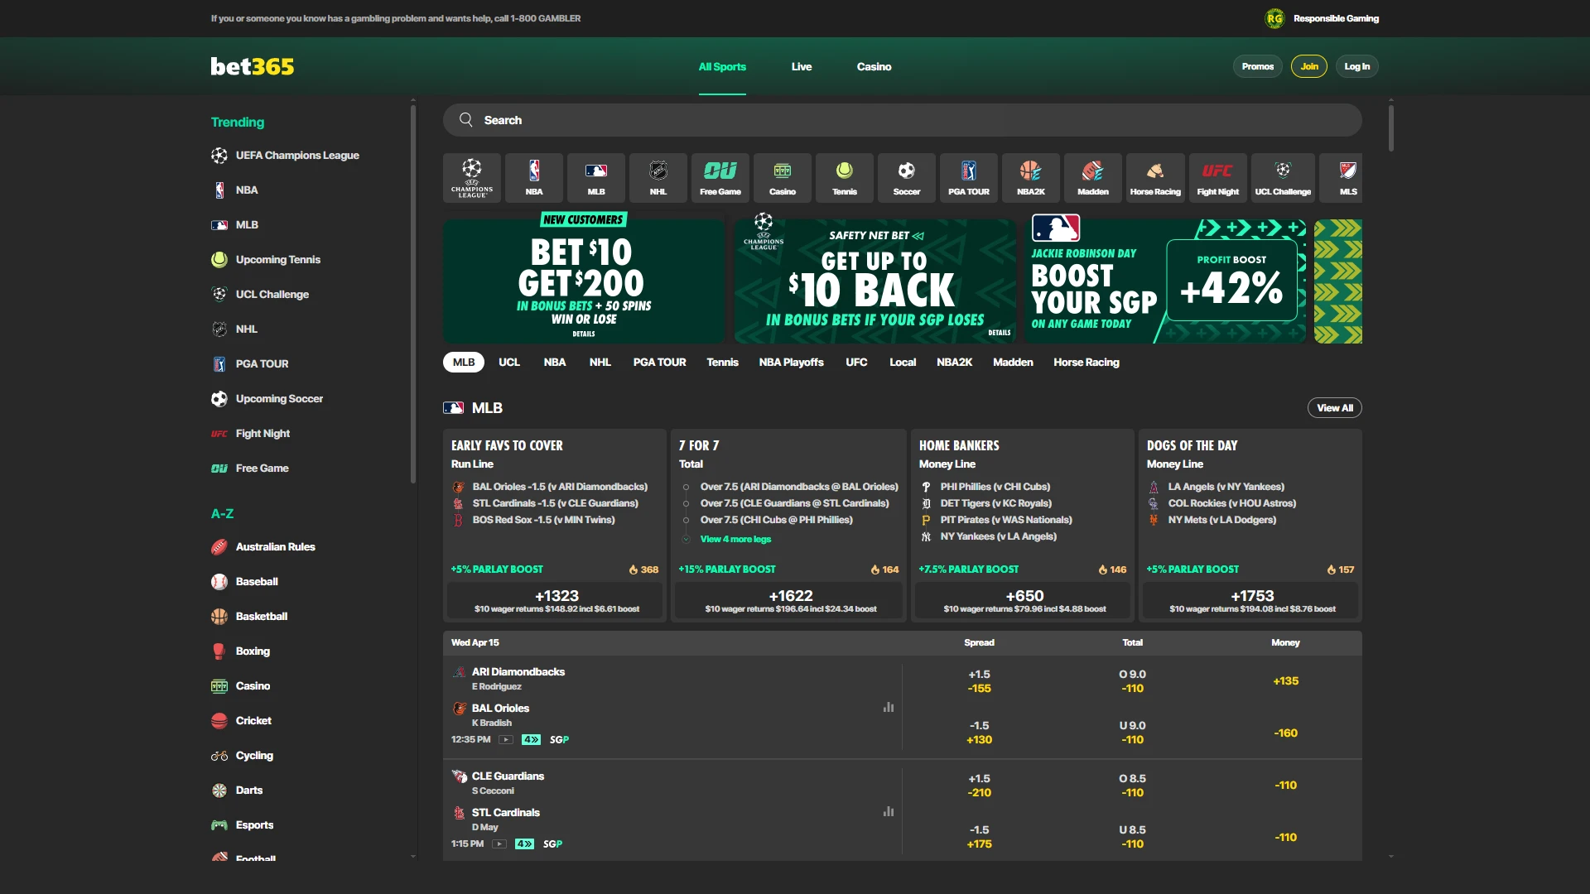Open the Jackie Robinson Day boost banner

coord(1166,281)
